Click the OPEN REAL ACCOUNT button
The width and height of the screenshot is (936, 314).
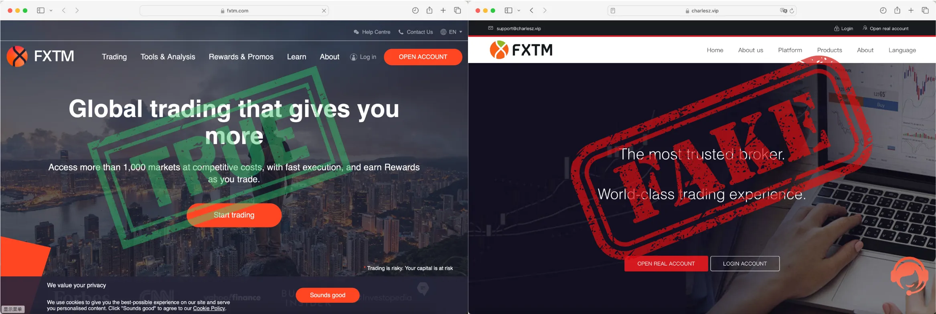coord(666,264)
